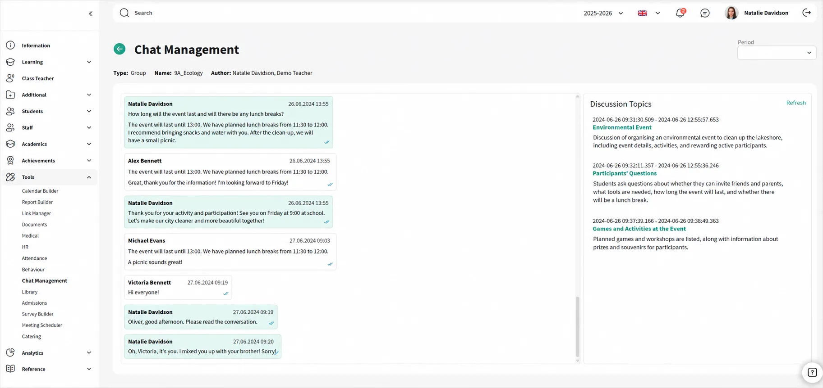823x388 pixels.
Task: Click the logout icon beside Natalie Davidson
Action: [x=807, y=13]
